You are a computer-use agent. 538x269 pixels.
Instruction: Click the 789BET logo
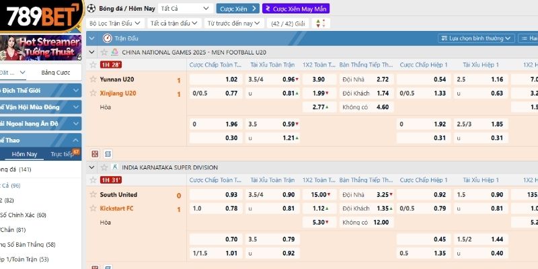pyautogui.click(x=40, y=16)
